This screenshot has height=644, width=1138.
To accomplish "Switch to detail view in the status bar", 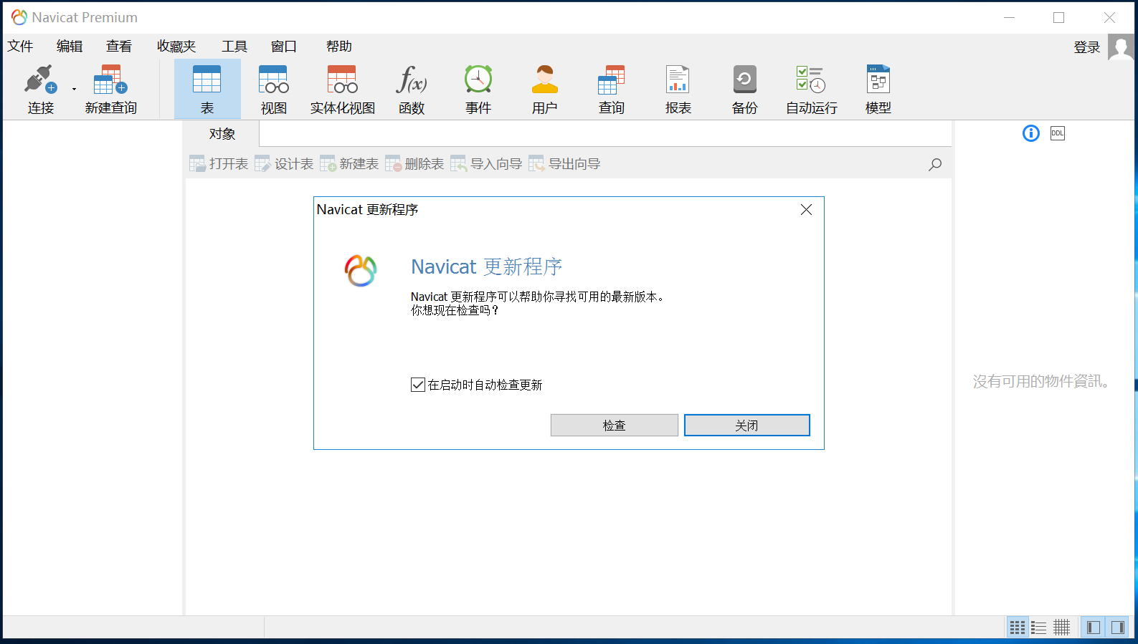I will (x=1061, y=628).
